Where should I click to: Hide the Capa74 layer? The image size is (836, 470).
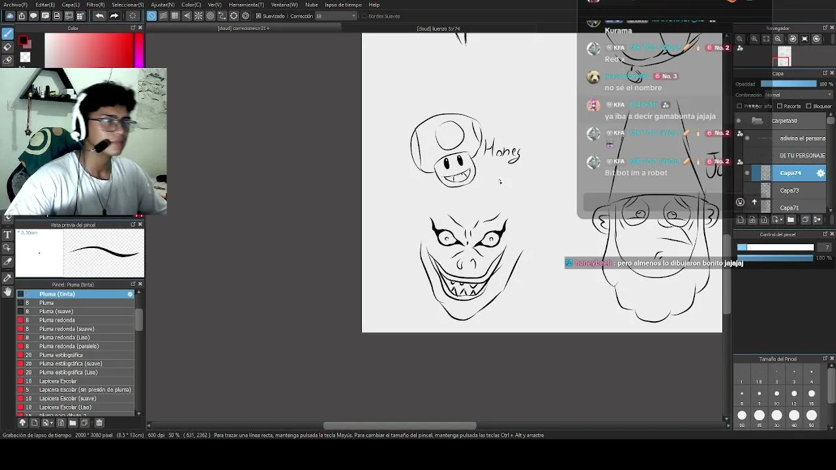click(747, 173)
